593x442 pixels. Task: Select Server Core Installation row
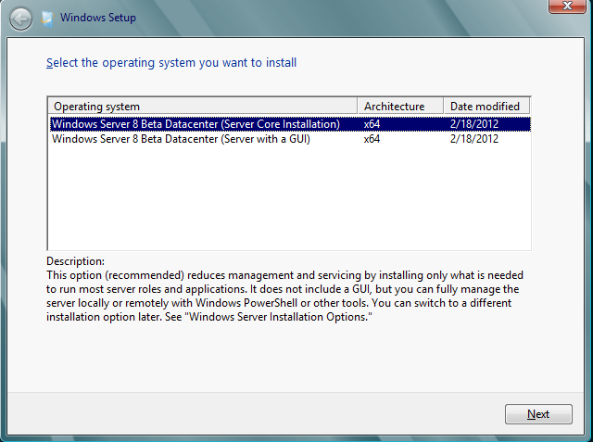tap(290, 124)
